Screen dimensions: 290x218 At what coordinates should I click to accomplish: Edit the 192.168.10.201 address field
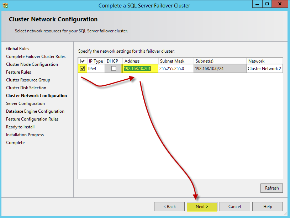[140, 69]
